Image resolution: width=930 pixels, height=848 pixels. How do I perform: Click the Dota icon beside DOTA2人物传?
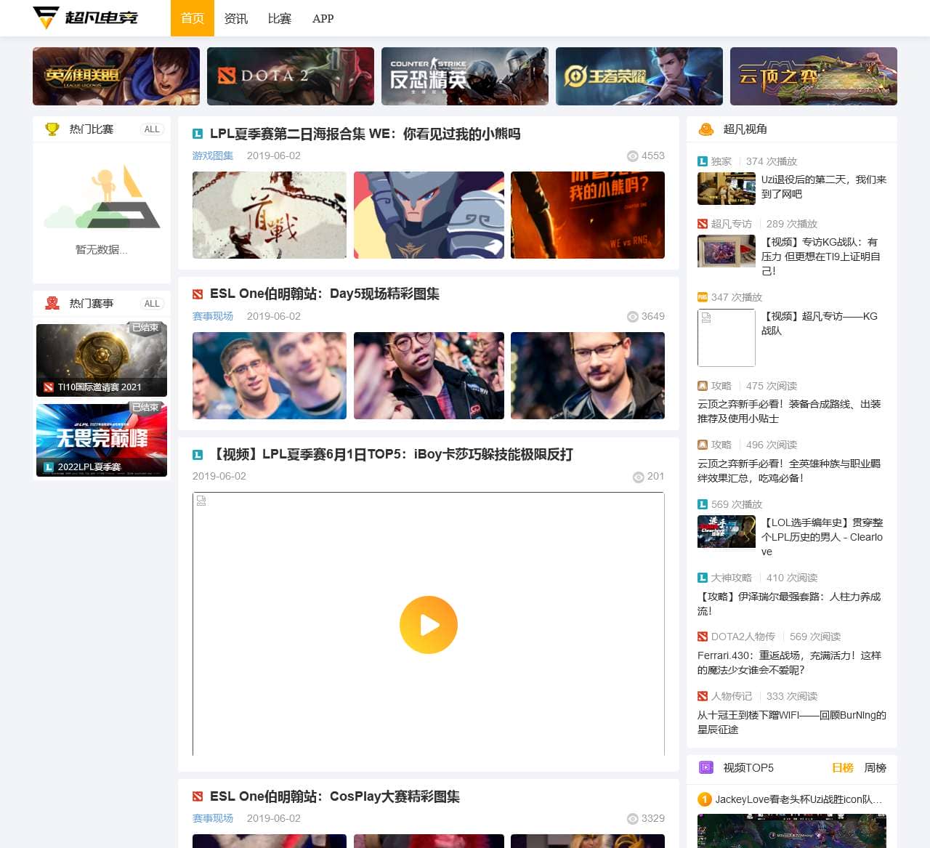tap(703, 637)
